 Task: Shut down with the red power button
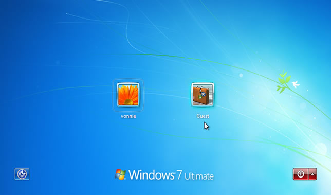click(301, 174)
